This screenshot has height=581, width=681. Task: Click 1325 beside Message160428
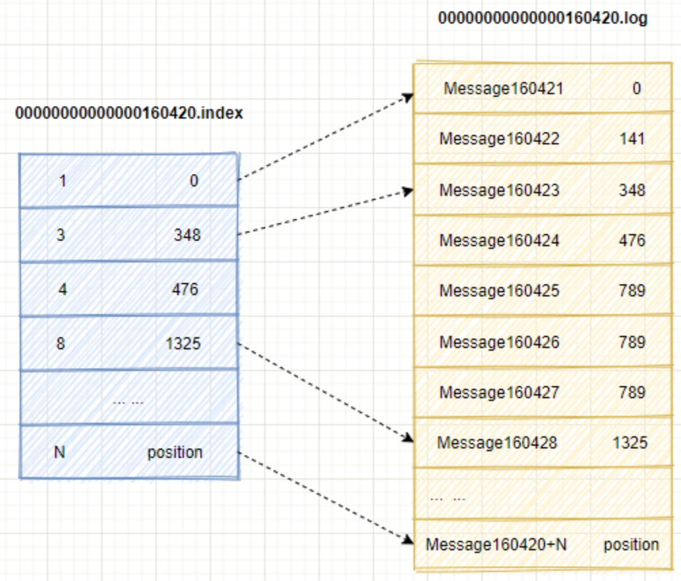point(630,443)
